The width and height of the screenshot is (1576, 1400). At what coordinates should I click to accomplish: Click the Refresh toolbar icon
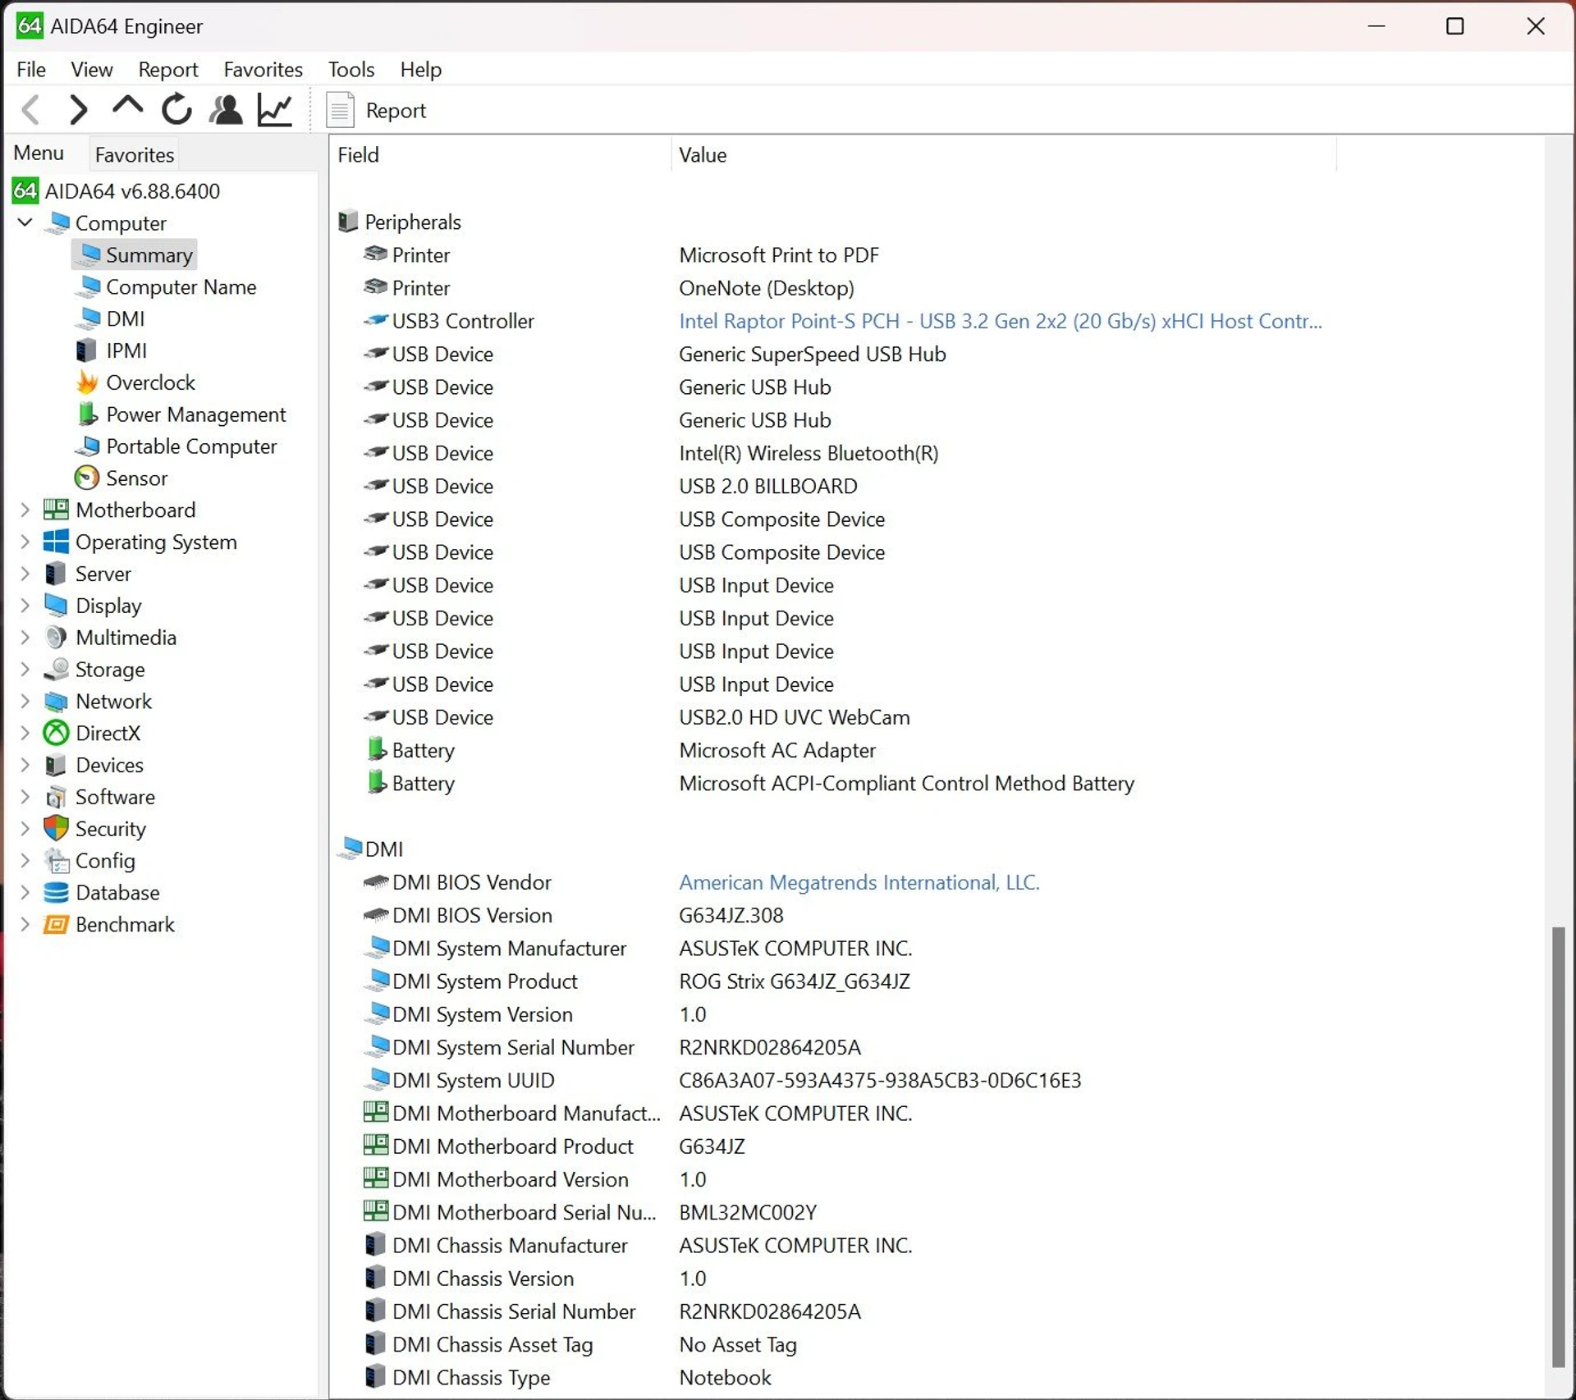[176, 110]
